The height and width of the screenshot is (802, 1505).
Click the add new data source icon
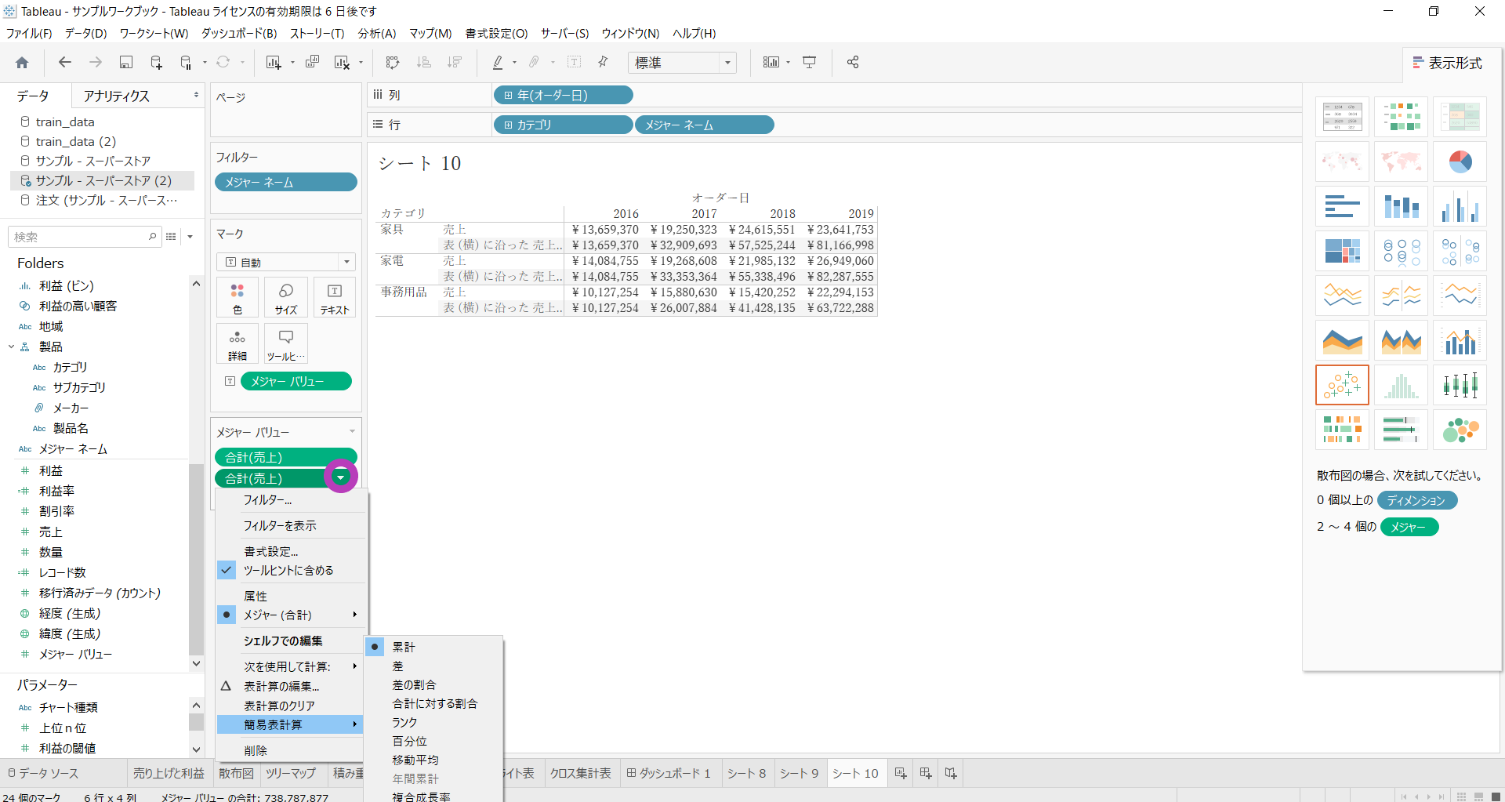[x=156, y=63]
